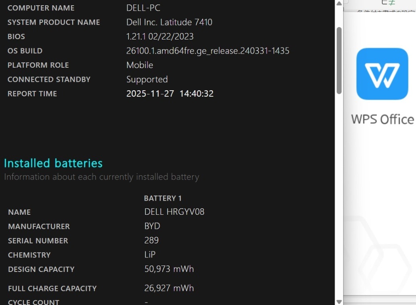Click the BATTERY 1 column header

pyautogui.click(x=163, y=198)
